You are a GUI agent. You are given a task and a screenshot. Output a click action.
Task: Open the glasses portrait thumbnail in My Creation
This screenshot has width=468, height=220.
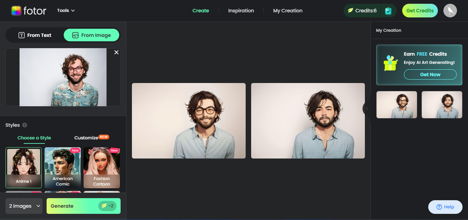(397, 105)
